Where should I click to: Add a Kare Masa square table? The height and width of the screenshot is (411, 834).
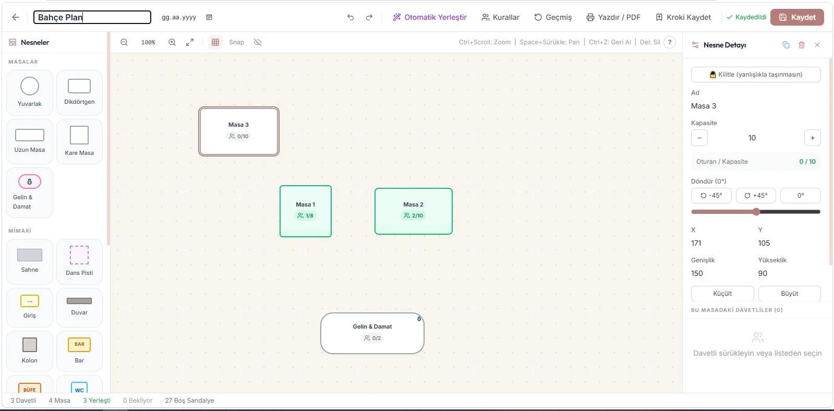(79, 141)
